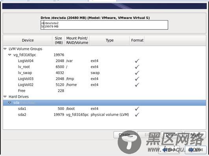
Task: Click the Device column header
Action: point(28,40)
